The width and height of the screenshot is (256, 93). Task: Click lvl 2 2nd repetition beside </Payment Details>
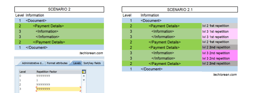[219, 63]
